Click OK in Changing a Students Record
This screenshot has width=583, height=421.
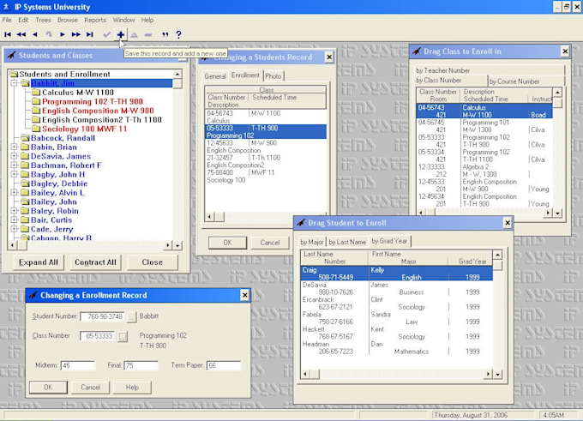[227, 243]
